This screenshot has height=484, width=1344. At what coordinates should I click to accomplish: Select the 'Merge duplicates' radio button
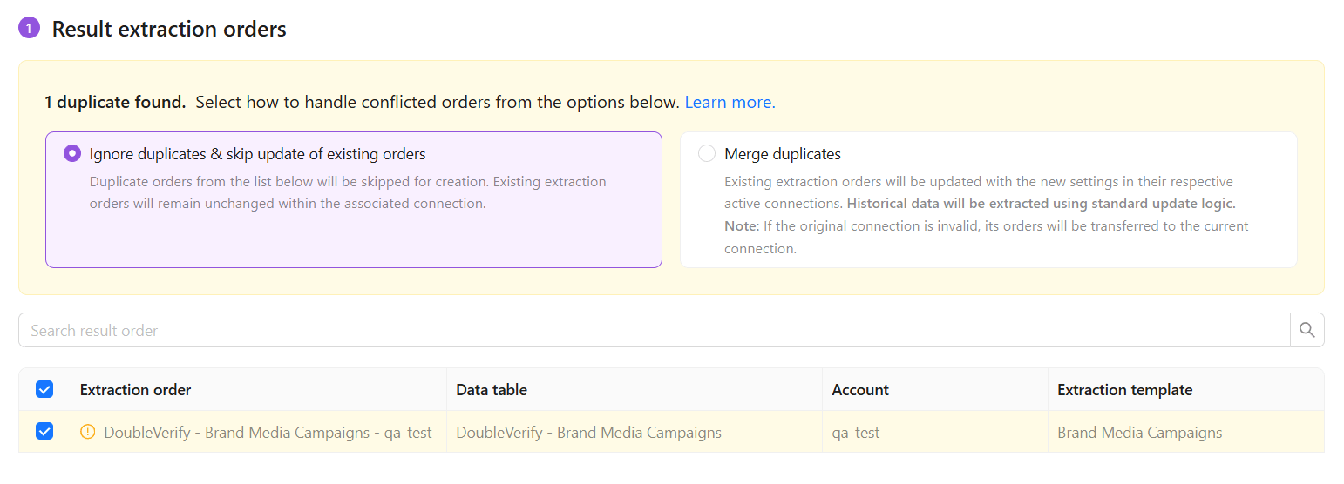point(707,154)
